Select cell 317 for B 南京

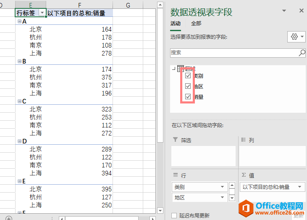click(x=79, y=85)
